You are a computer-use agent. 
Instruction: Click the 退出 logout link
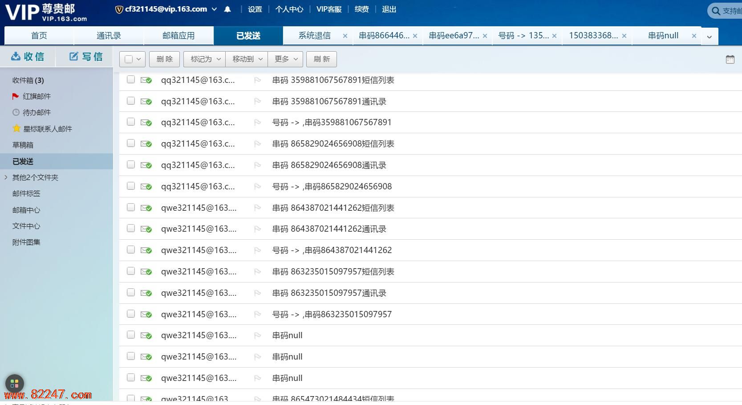click(389, 9)
